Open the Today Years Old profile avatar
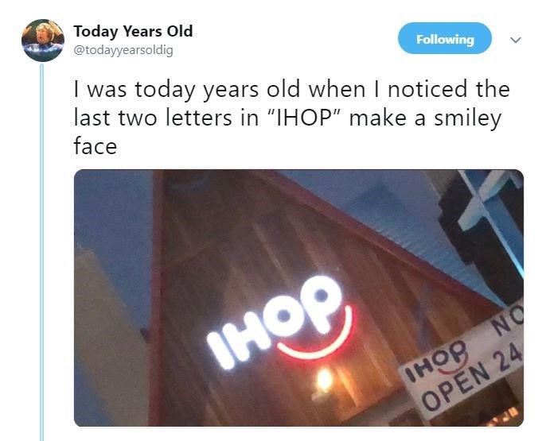Screen dimensions: 546x441 click(x=43, y=41)
